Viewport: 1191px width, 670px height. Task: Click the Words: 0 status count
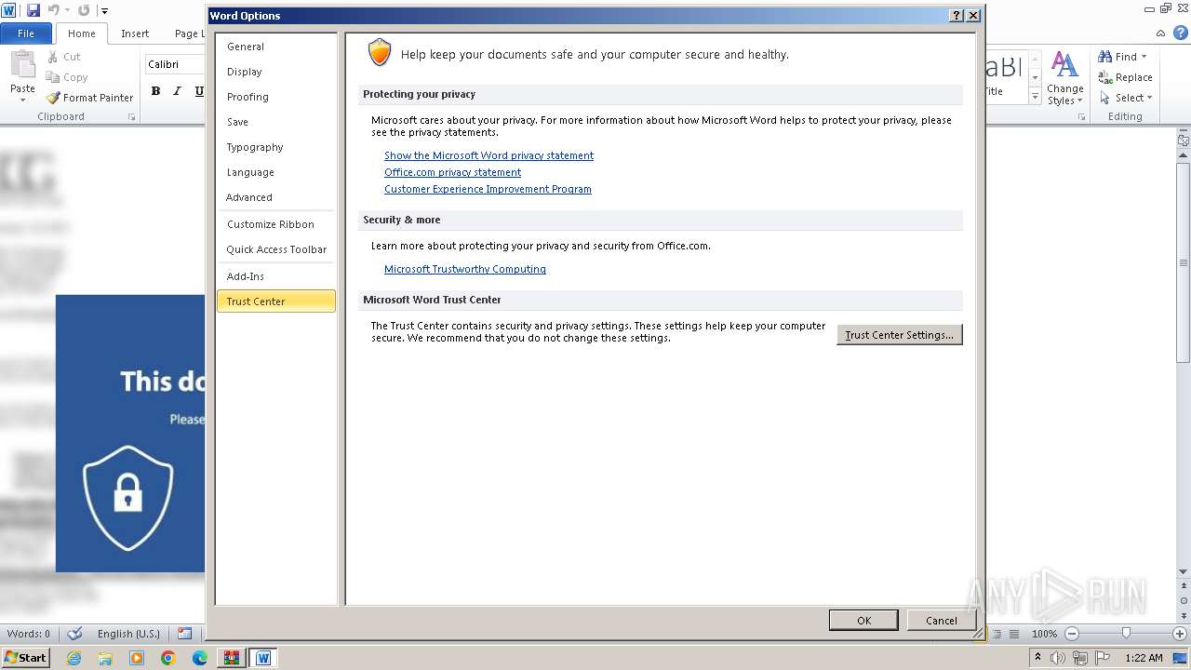[x=29, y=634]
